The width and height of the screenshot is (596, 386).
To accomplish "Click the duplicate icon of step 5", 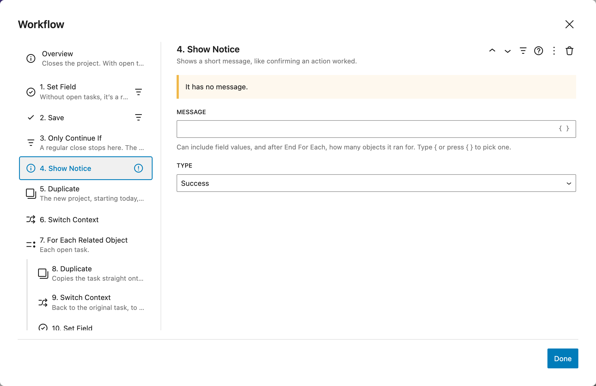I will [31, 194].
